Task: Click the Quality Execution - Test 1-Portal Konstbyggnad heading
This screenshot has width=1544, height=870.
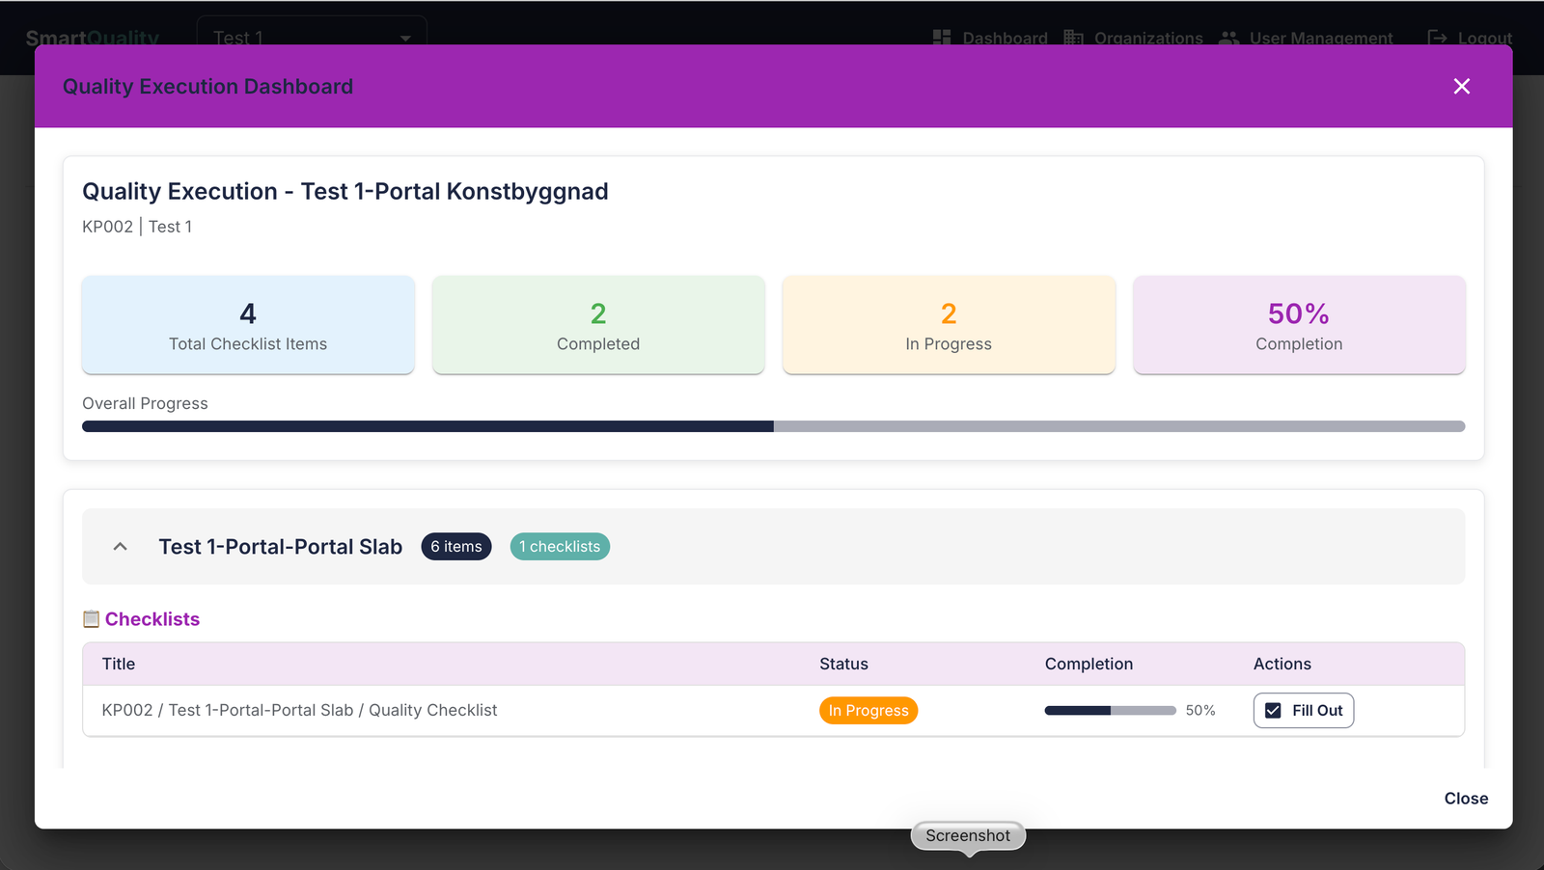Action: pos(345,192)
